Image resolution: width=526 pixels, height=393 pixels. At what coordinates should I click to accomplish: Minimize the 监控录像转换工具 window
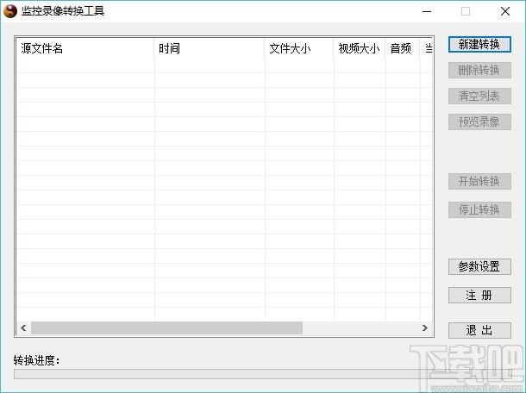[x=427, y=11]
